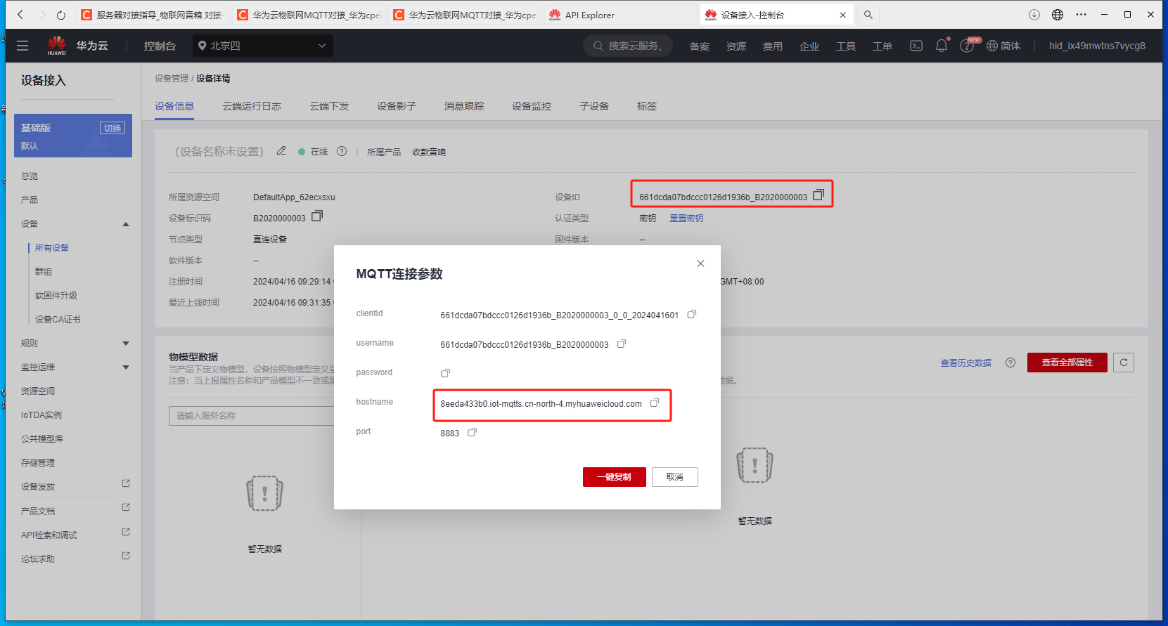Viewport: 1168px width, 626px height.
Task: Go back in the browser
Action: point(20,15)
